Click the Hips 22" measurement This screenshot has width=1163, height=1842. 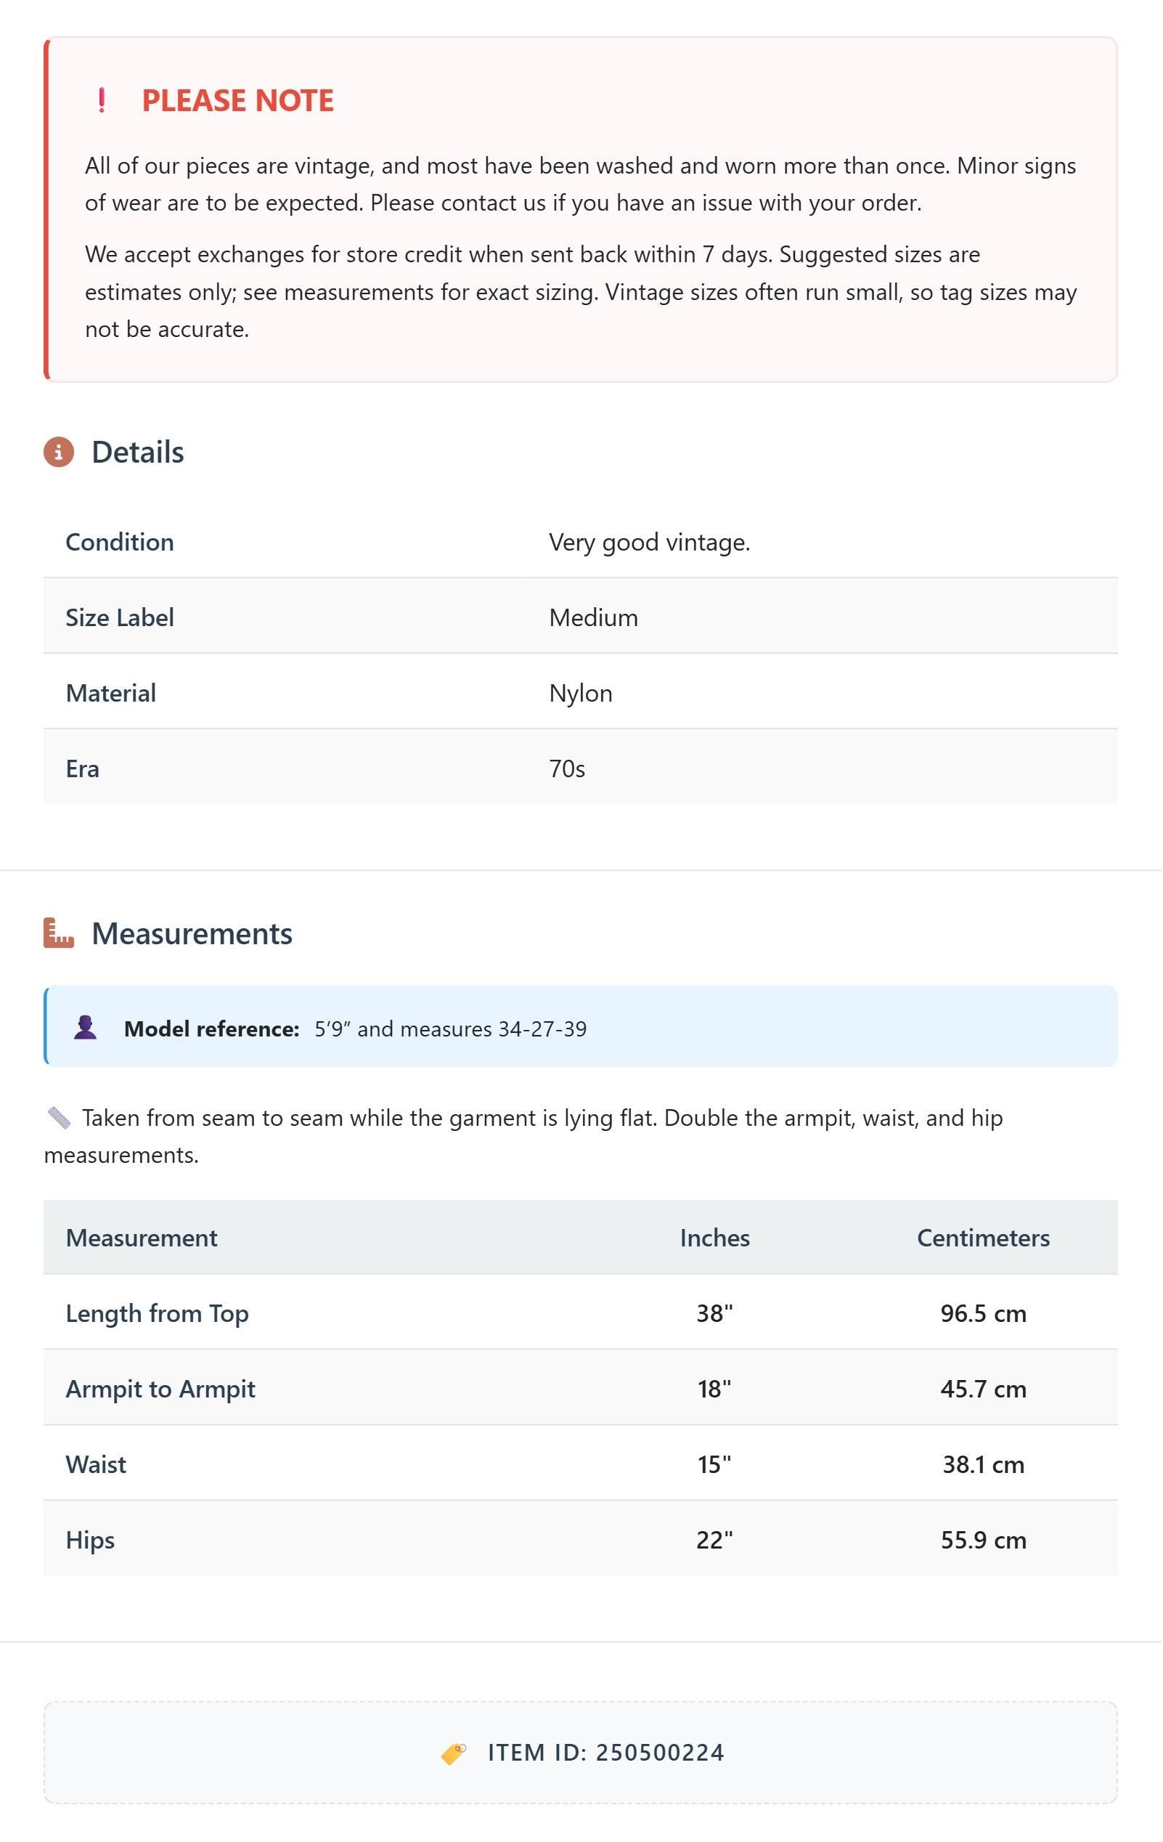click(x=715, y=1540)
